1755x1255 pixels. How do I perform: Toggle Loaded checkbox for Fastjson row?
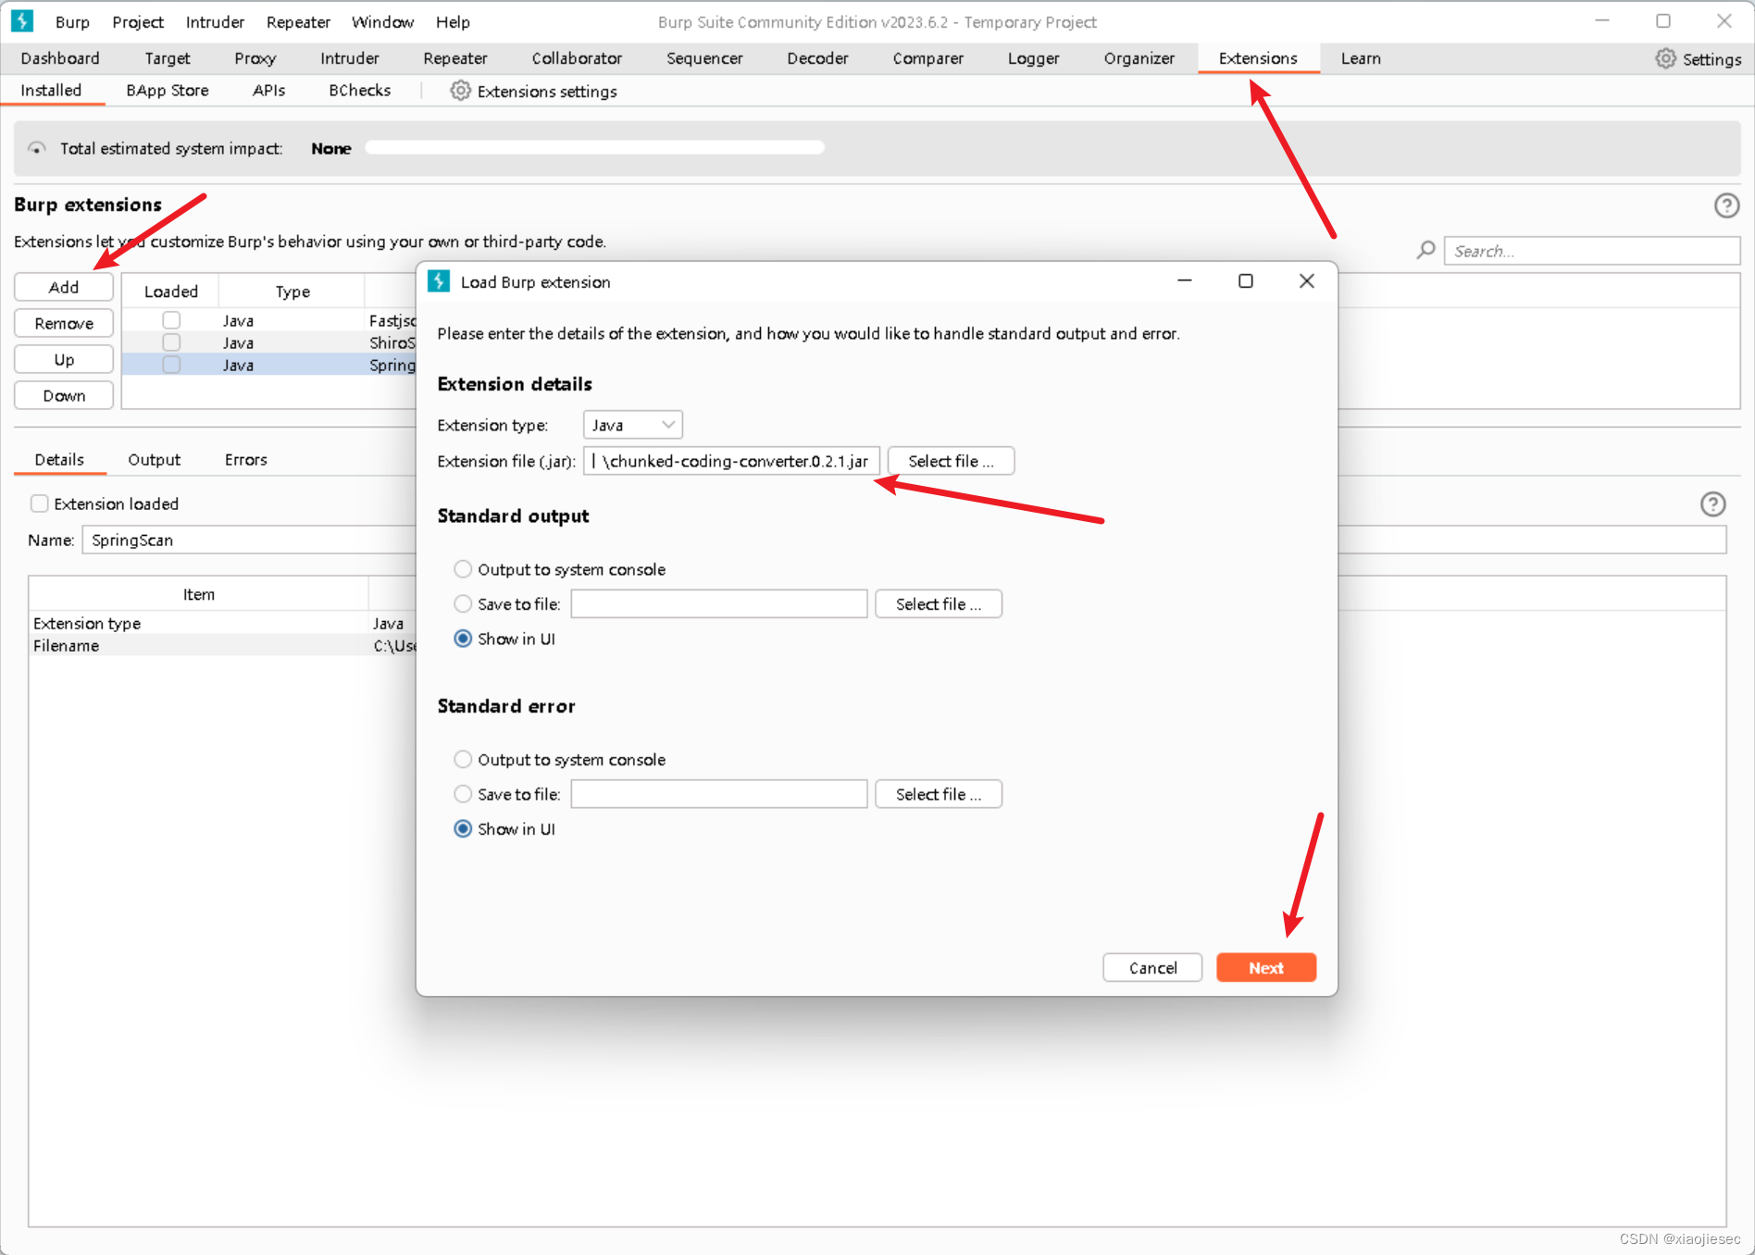pos(171,320)
